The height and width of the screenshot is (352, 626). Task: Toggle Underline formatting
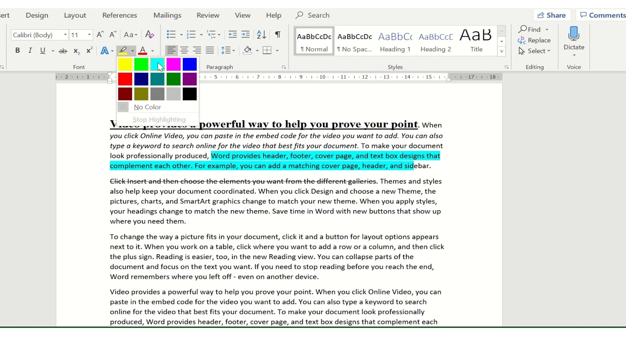[43, 50]
